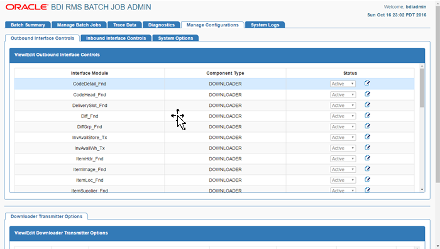Open the Diagnostics tab
Image resolution: width=440 pixels, height=249 pixels.
point(162,25)
